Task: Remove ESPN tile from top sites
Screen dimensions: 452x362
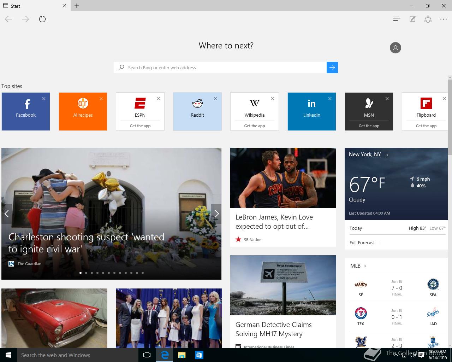Action: click(x=158, y=99)
